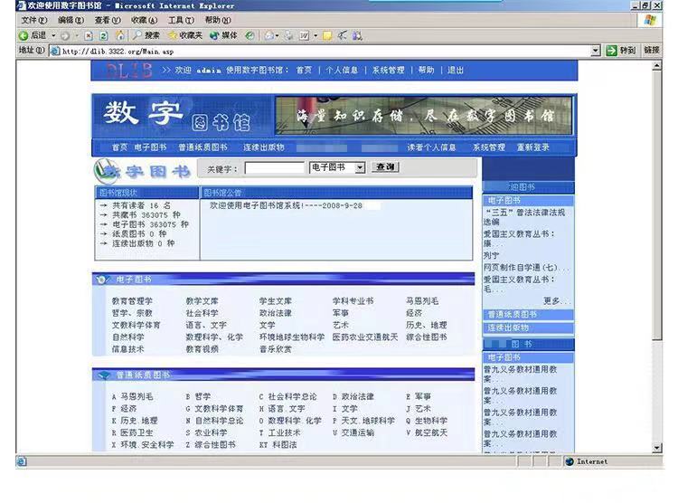Open the 搜索 search toolbar button
The image size is (678, 503).
(146, 35)
